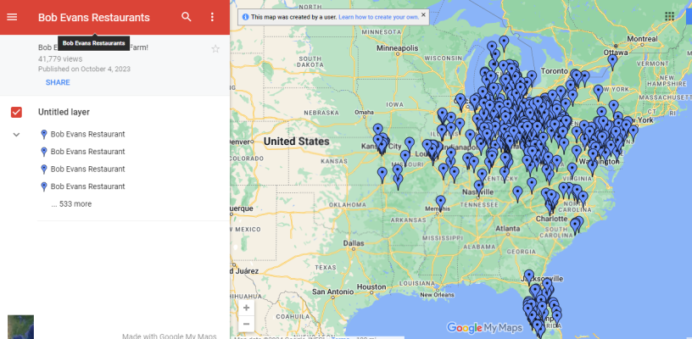
Task: Click the San Antonio city label
Action: 332,292
